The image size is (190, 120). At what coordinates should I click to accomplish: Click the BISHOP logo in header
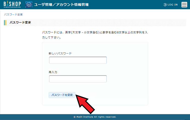tap(12, 5)
